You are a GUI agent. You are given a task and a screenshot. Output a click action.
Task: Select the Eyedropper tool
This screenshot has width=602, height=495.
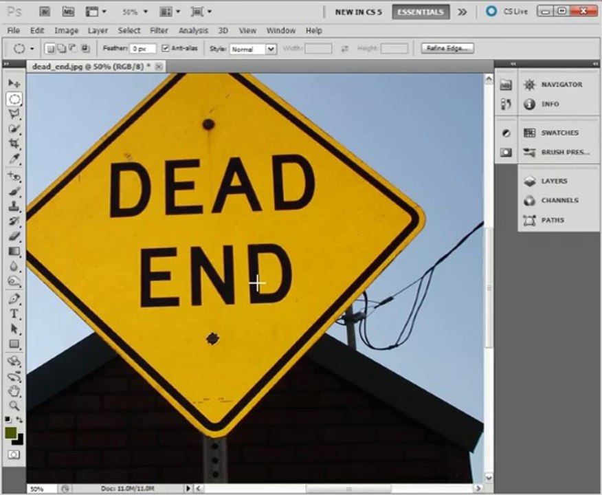coord(14,159)
